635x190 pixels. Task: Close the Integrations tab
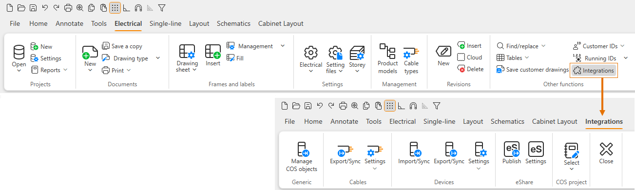tap(606, 153)
